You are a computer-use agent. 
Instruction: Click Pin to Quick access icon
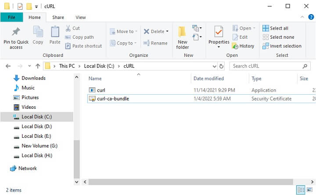(x=16, y=32)
